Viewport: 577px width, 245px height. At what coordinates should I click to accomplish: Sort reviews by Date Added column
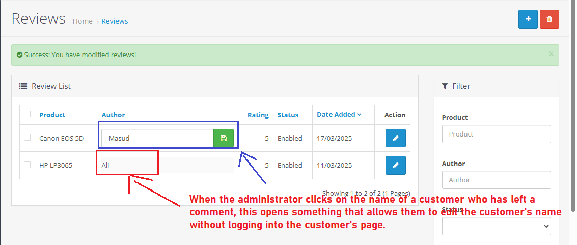click(339, 115)
